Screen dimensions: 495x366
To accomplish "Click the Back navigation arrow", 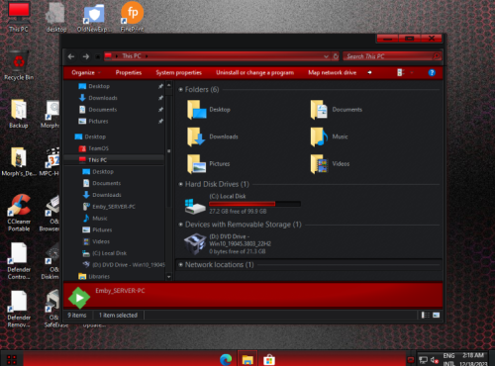I will pyautogui.click(x=71, y=56).
